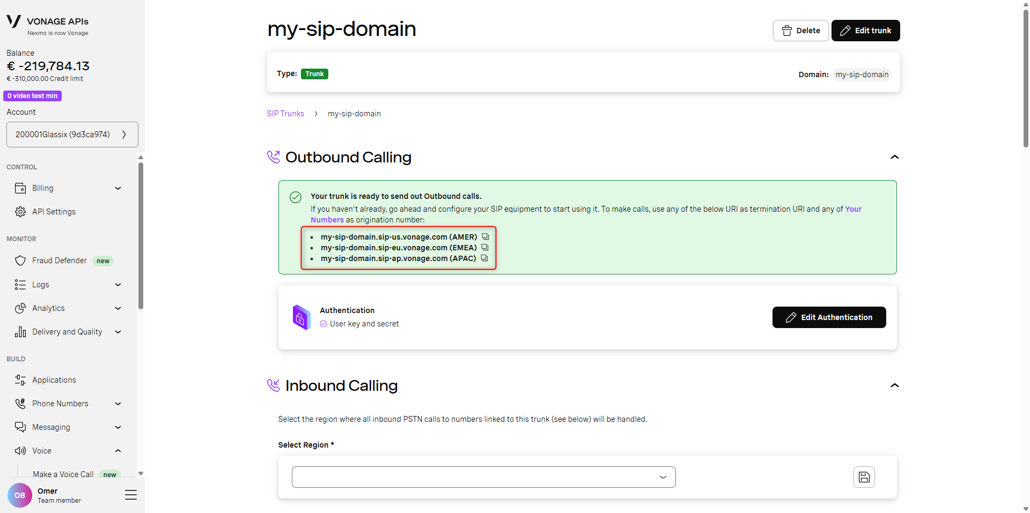This screenshot has width=1030, height=513.
Task: Click the green Trunk type badge
Action: (314, 74)
